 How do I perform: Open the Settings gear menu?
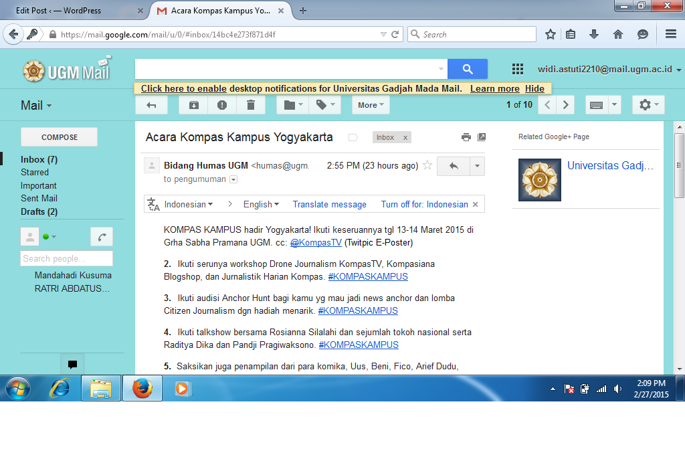648,105
